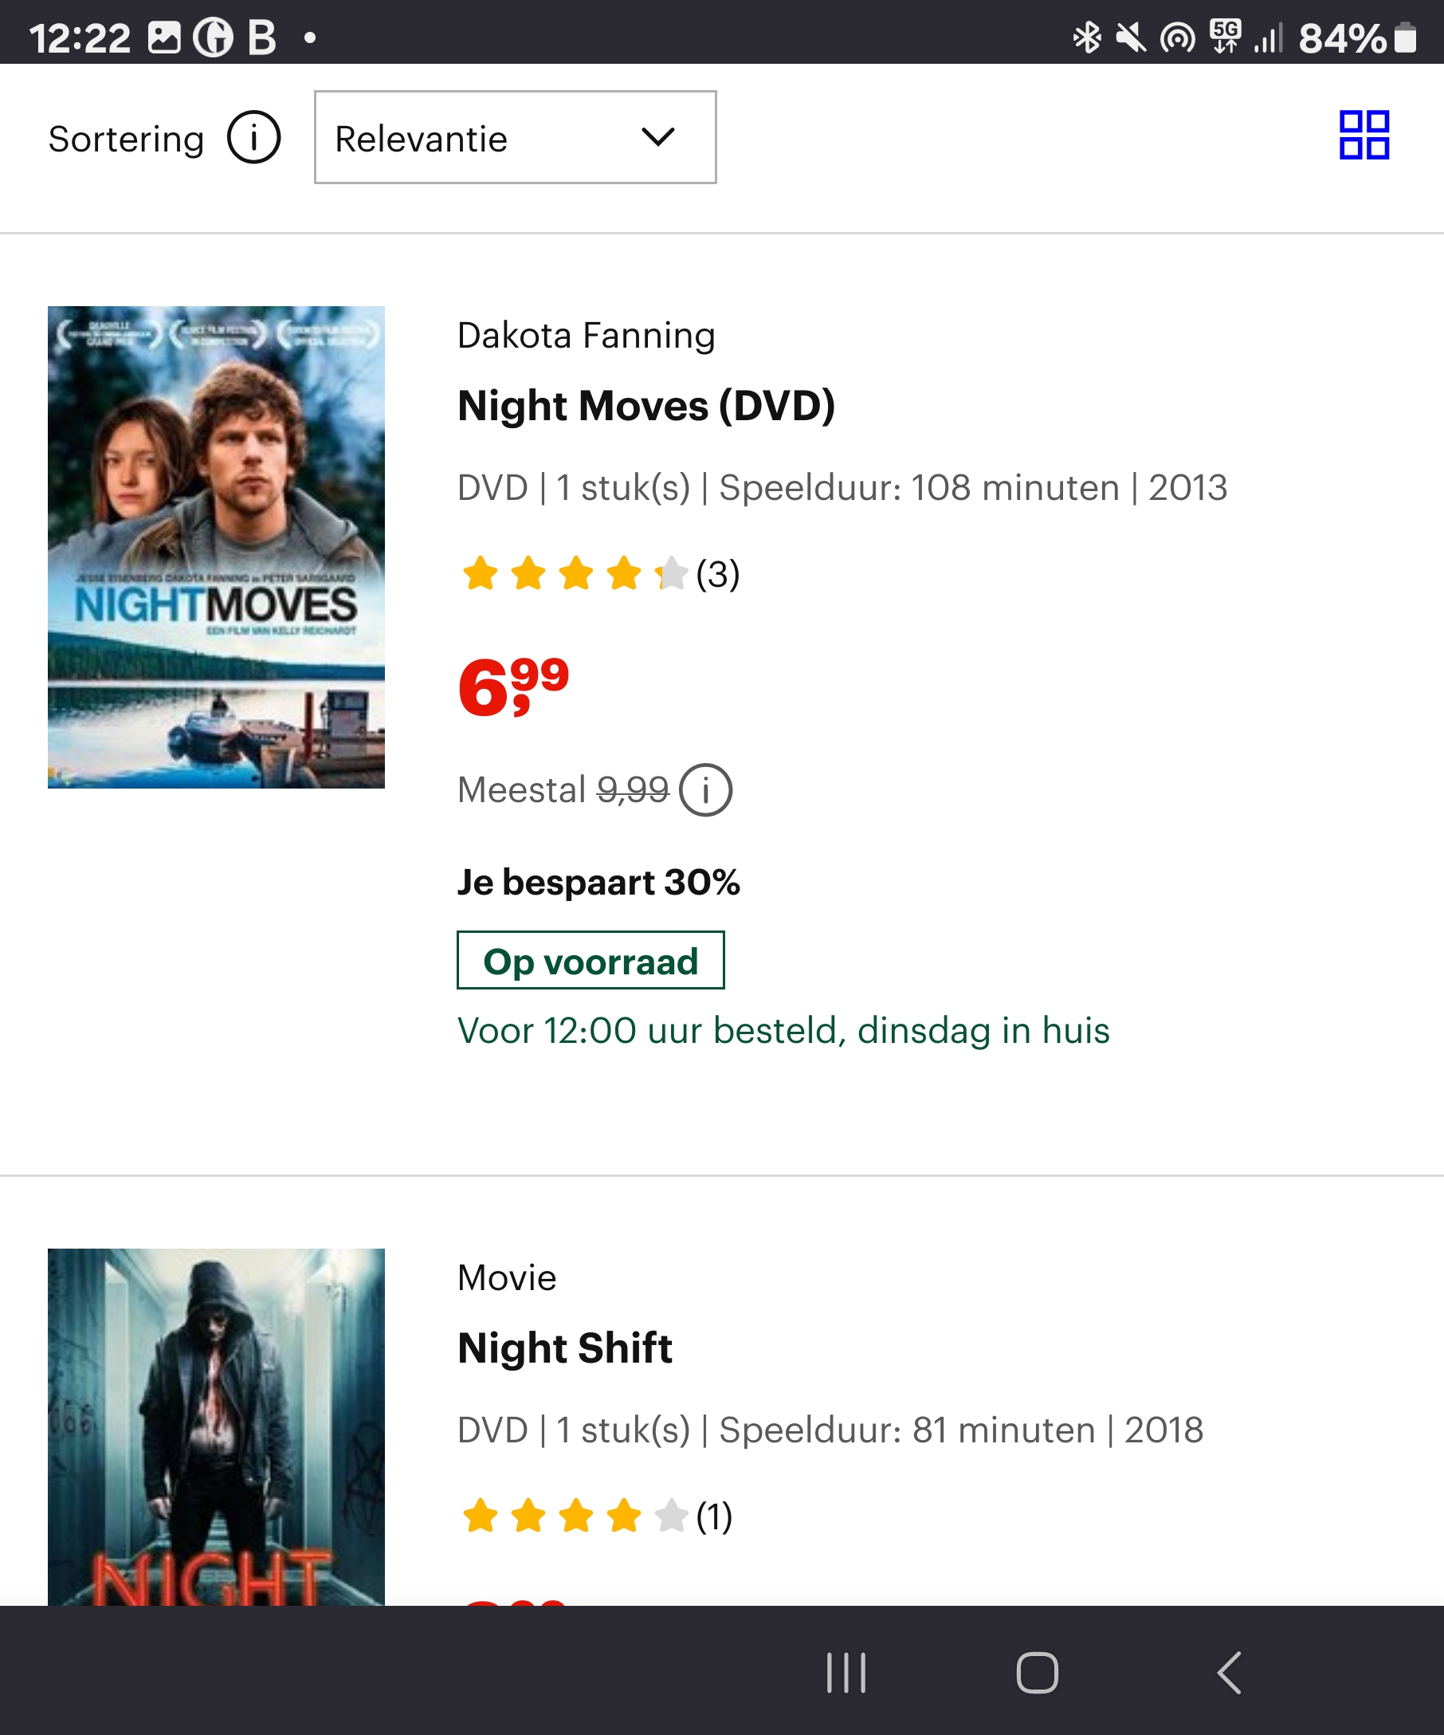Tap the Bluetooth icon in the status bar

1086,37
